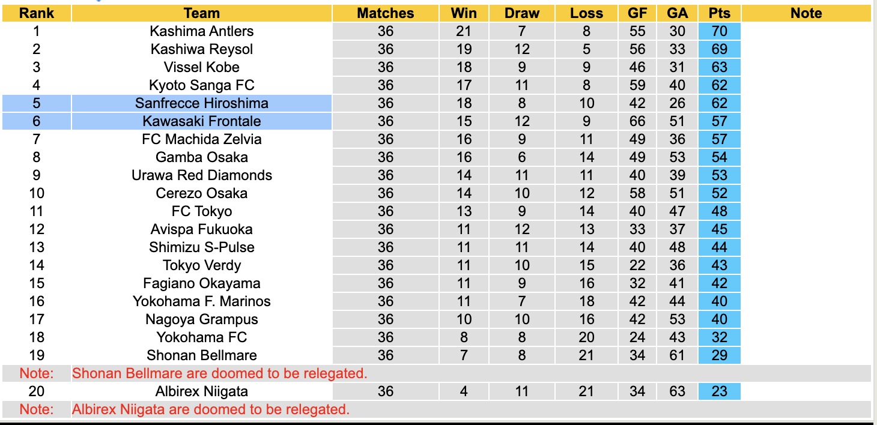
Task: Click Kyoto Sanga FC in the table
Action: [202, 85]
